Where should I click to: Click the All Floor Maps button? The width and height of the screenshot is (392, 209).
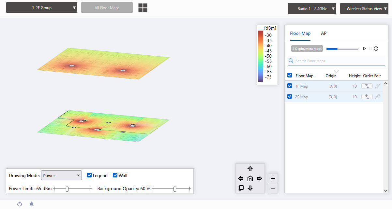coord(107,8)
